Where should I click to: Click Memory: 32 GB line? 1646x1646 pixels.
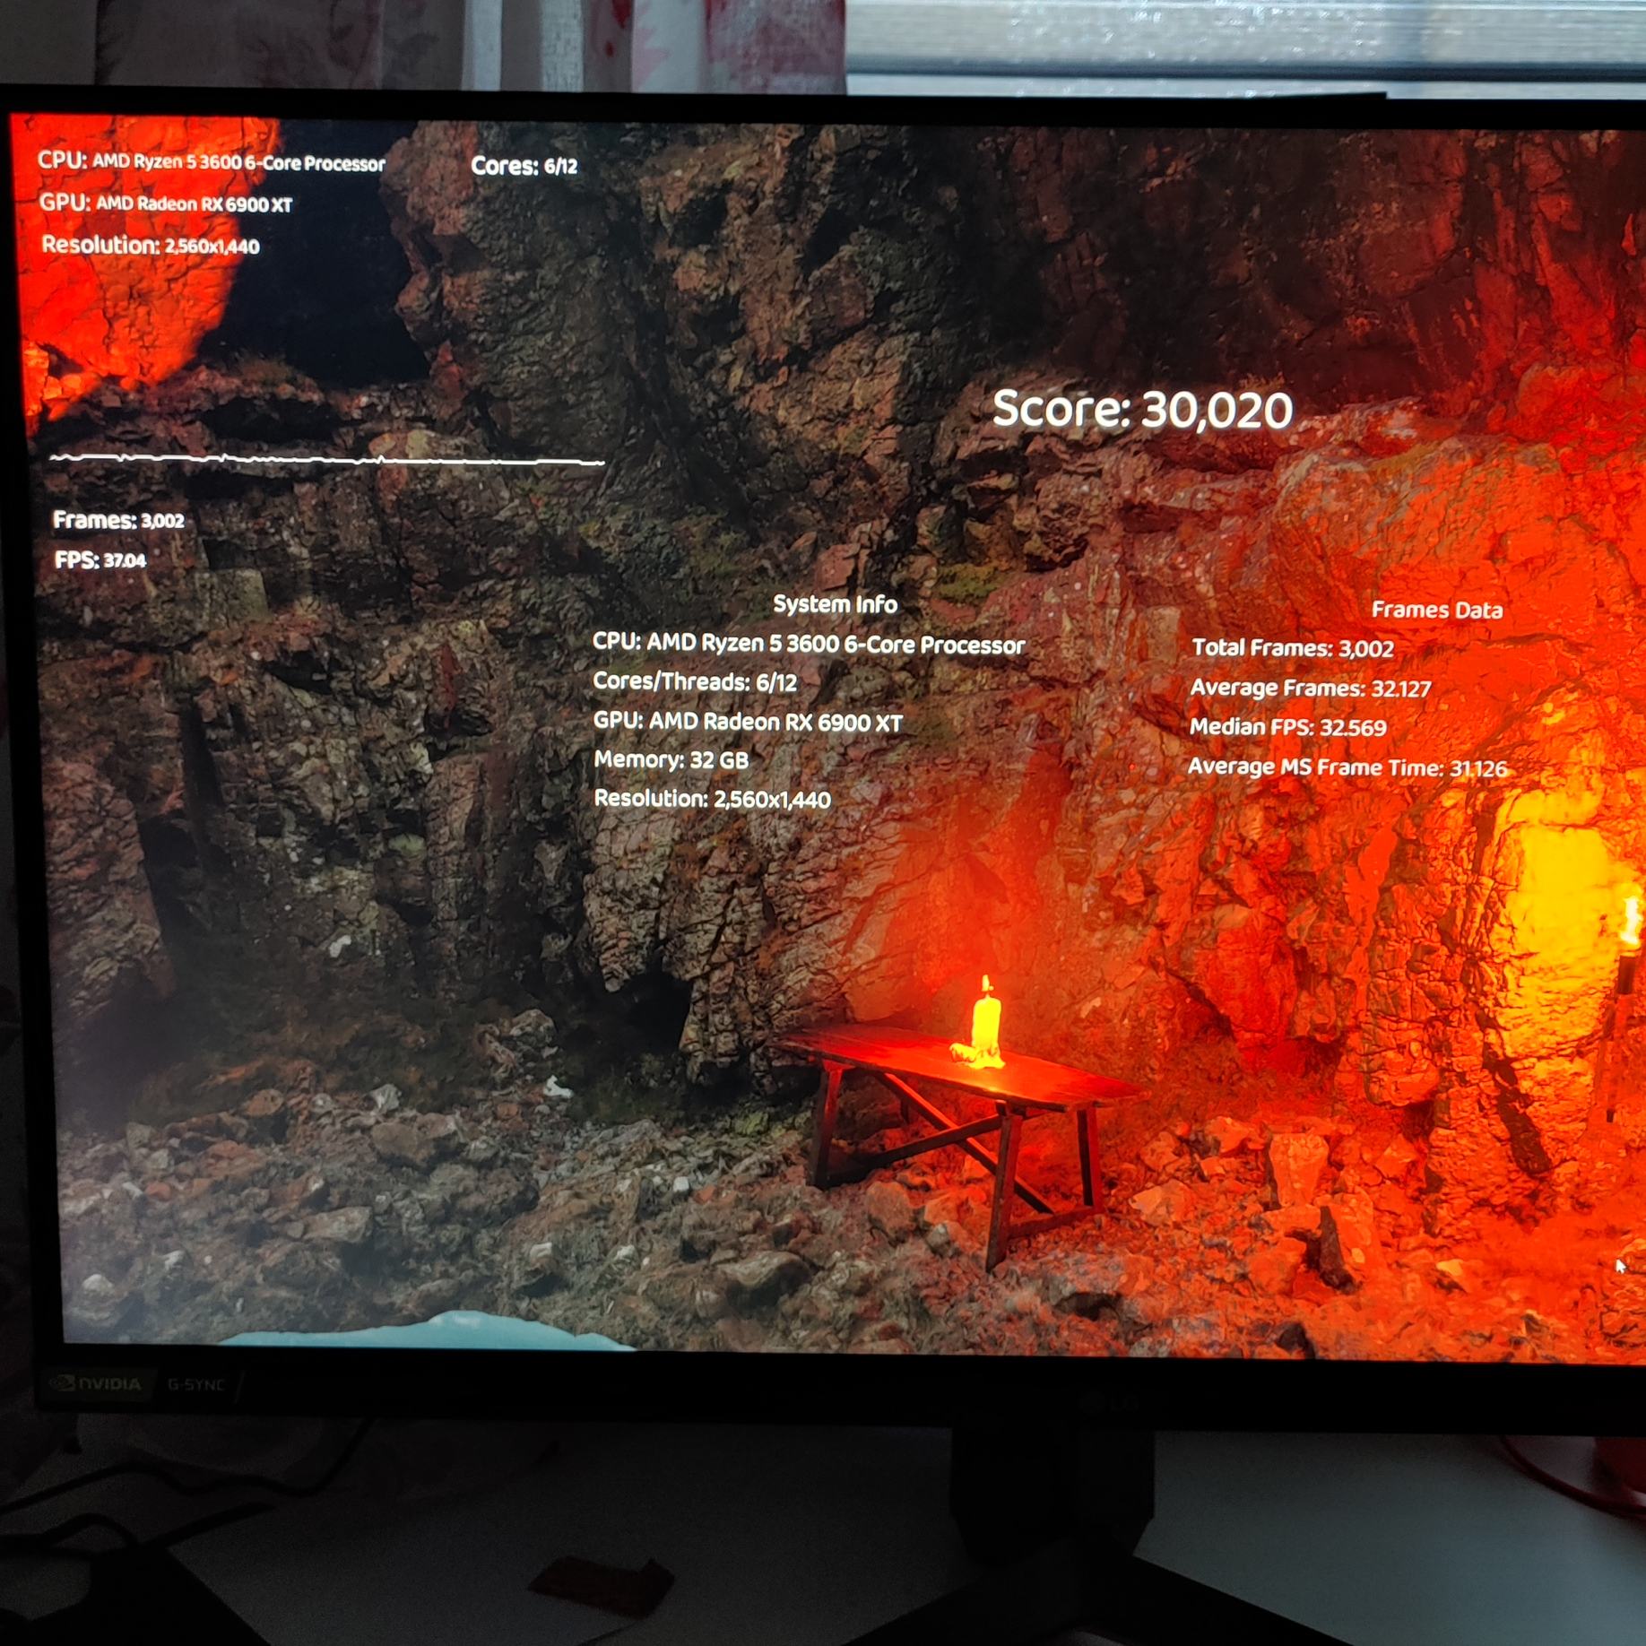click(671, 760)
